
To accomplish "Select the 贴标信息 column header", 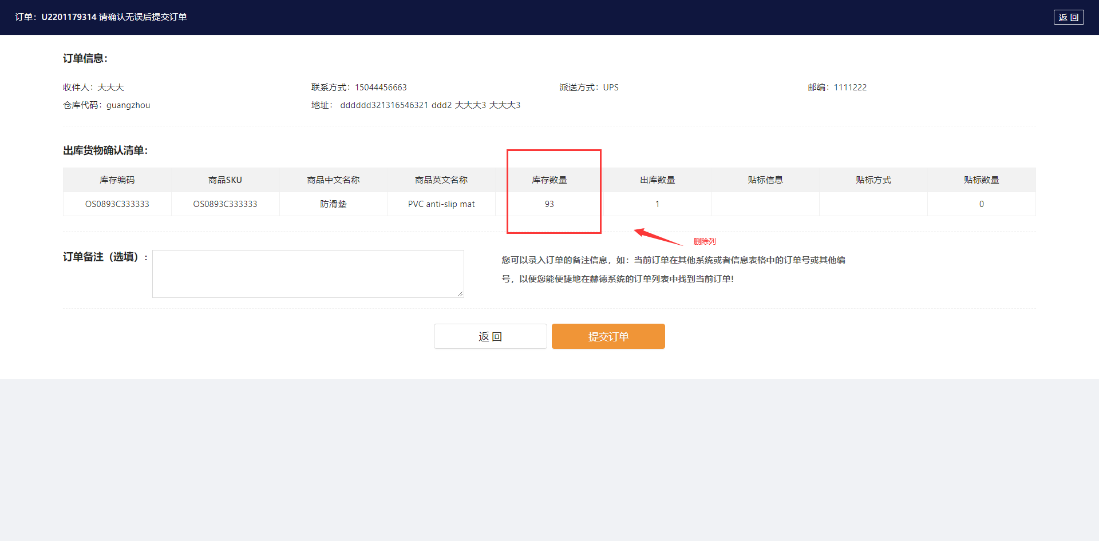I will 765,180.
